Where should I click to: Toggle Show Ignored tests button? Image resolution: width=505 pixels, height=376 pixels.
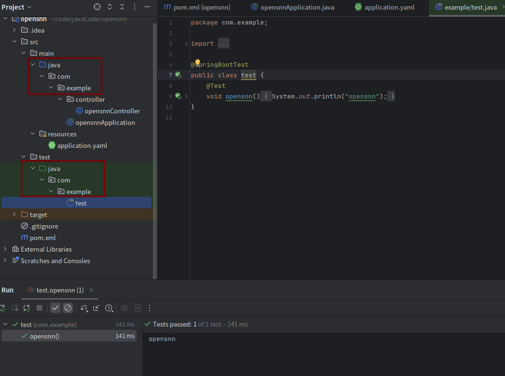(68, 308)
